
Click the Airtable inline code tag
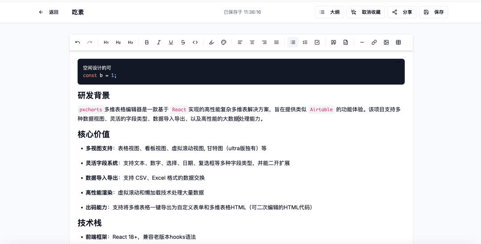(x=321, y=110)
